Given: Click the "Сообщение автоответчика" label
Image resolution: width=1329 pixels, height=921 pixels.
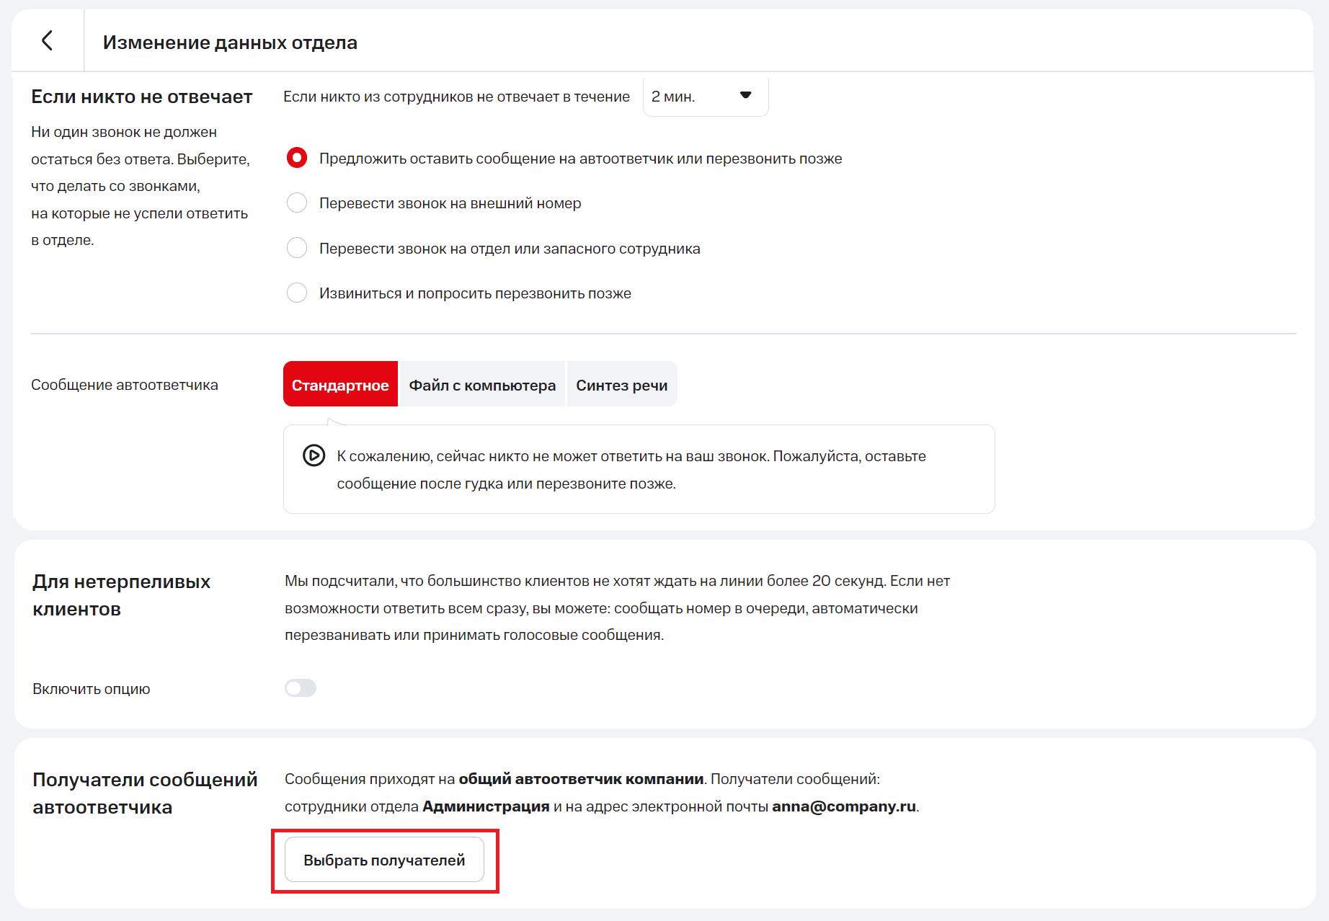Looking at the screenshot, I should [x=124, y=385].
